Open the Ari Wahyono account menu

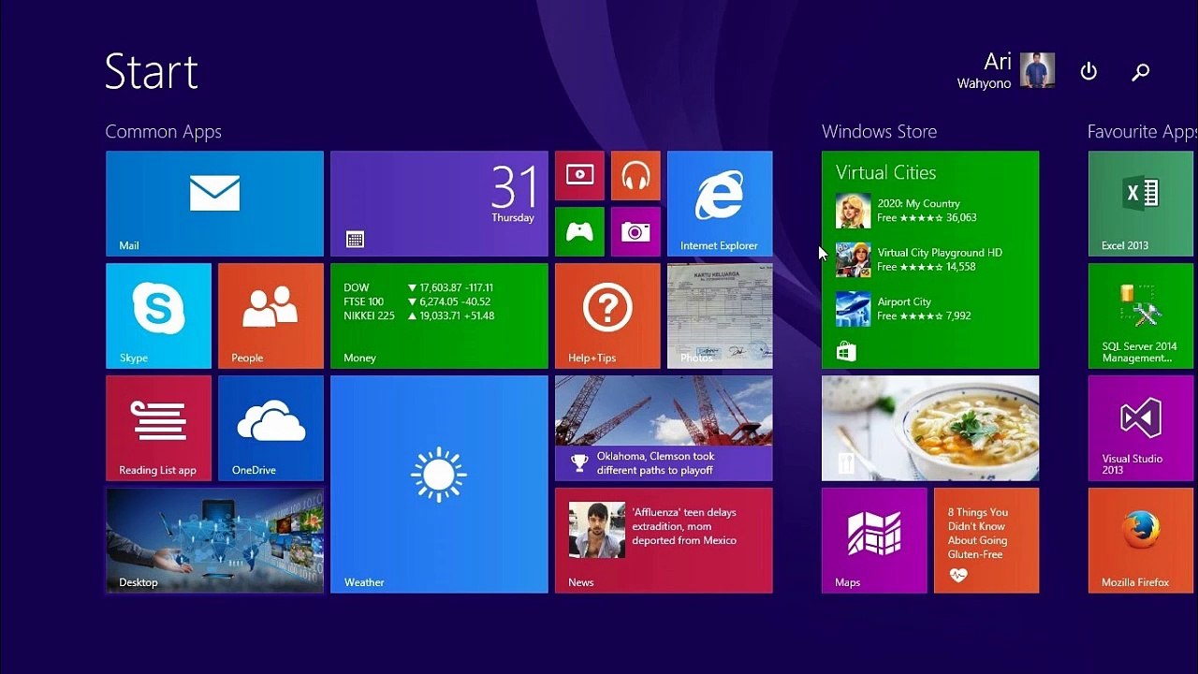coord(1006,70)
